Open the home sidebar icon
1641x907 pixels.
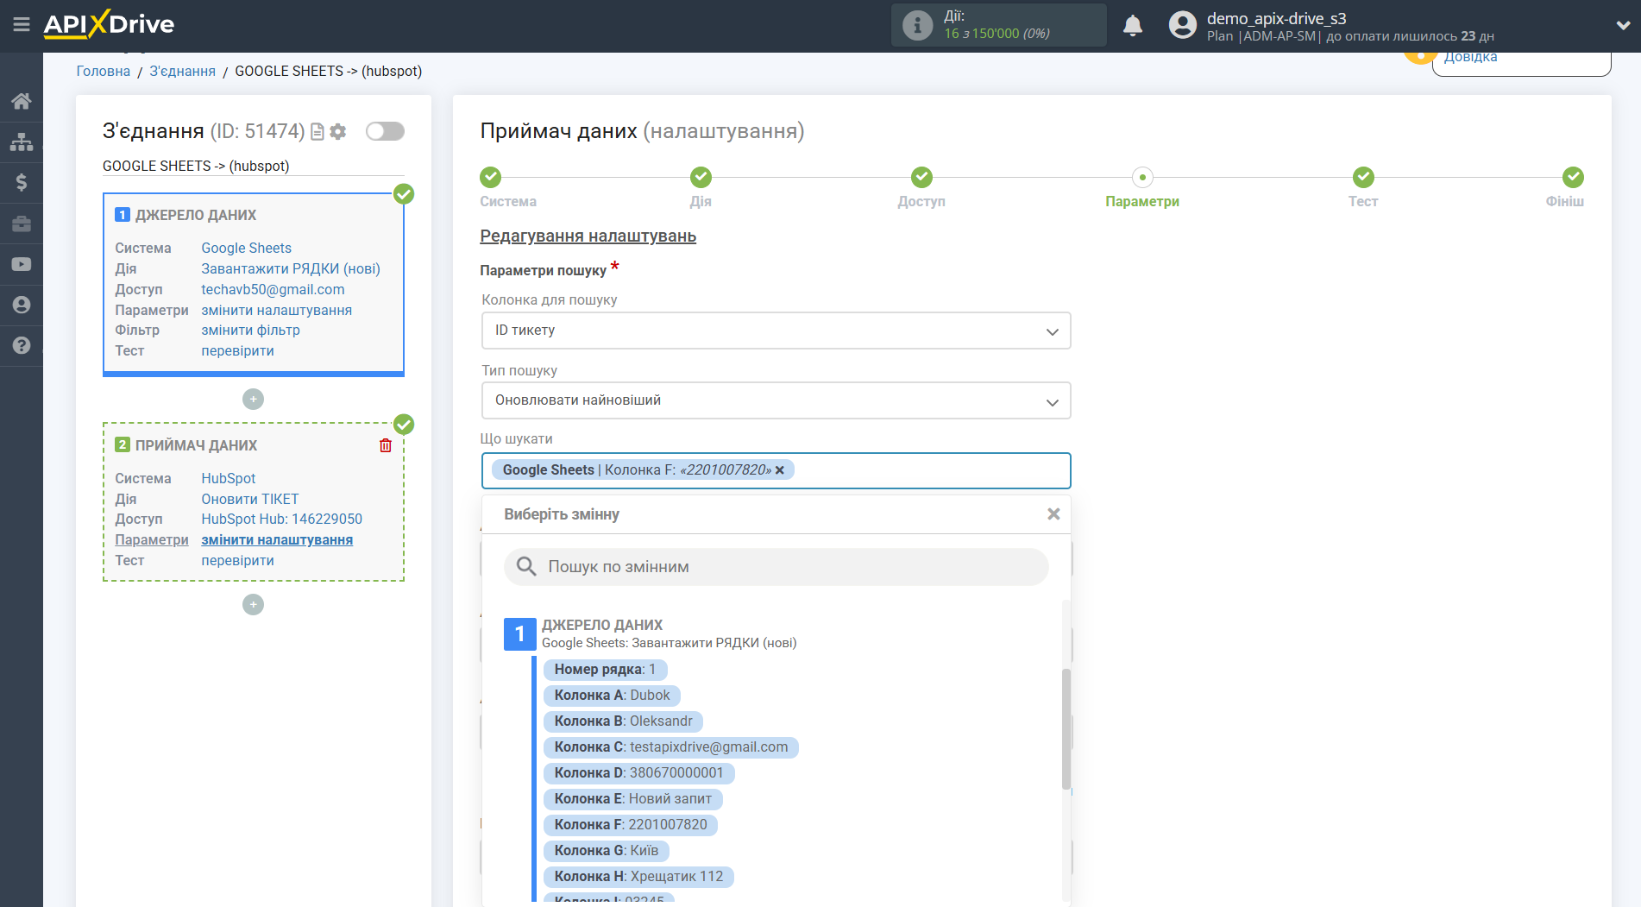[x=22, y=101]
